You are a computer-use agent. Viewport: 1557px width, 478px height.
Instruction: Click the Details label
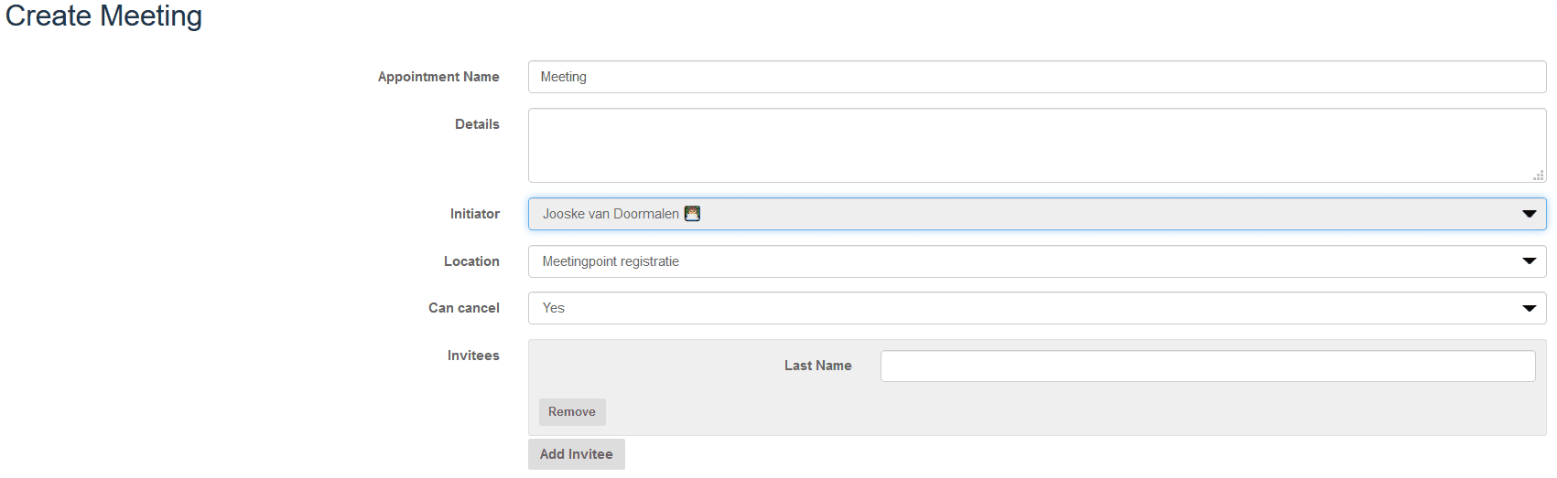(x=477, y=124)
